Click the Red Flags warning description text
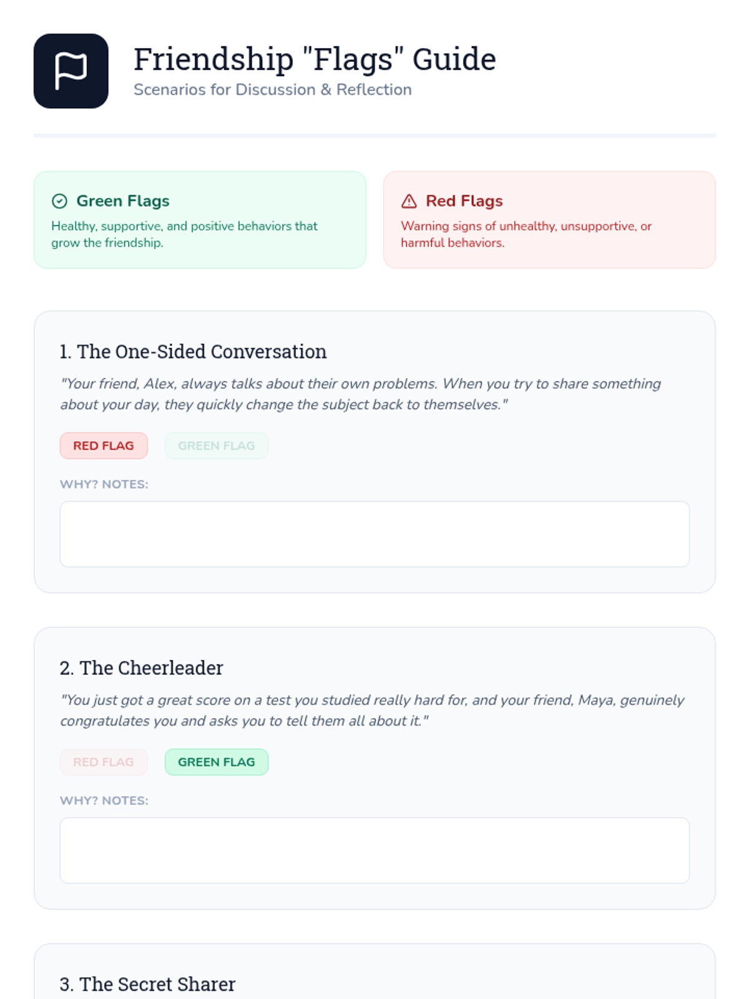The image size is (749, 999). 526,234
